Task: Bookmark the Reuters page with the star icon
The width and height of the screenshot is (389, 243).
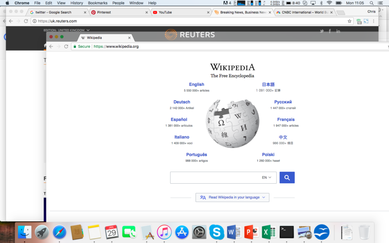Action: tap(349, 21)
